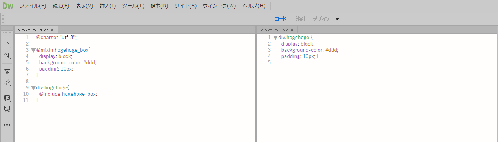Screen dimensions: 498x142
Task: Select the 分割 view button
Action: 299,19
